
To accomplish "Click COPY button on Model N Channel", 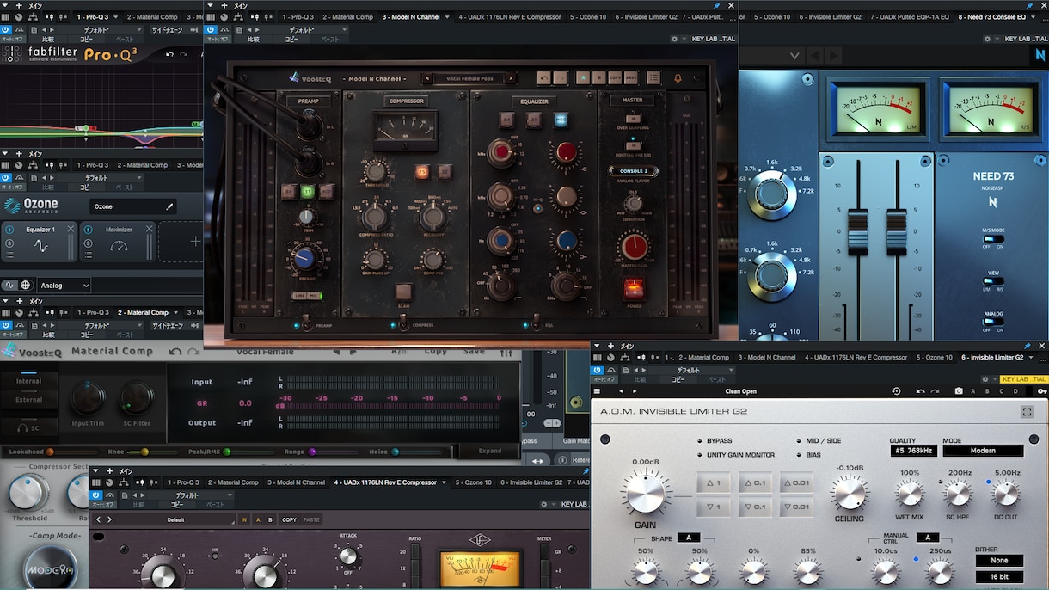I will coord(614,78).
